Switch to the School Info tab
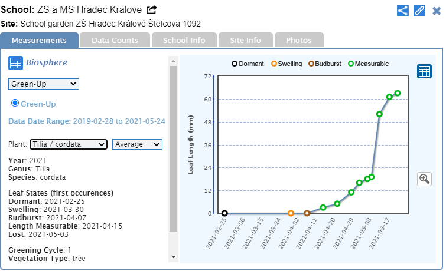Image resolution: width=446 pixels, height=271 pixels. click(x=184, y=41)
